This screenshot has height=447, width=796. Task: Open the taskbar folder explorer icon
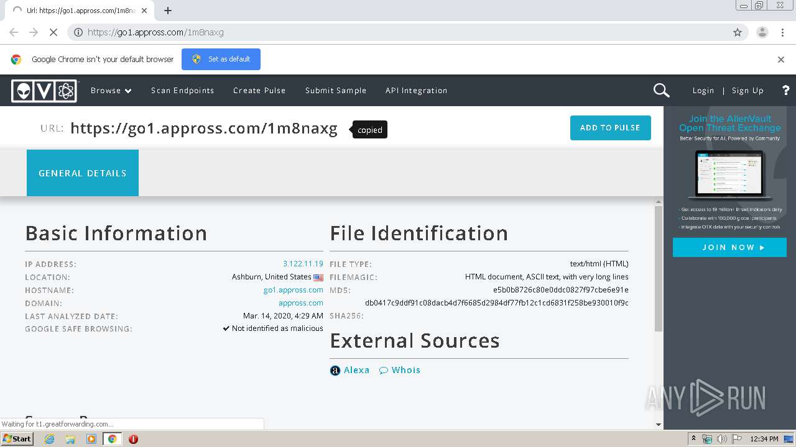pos(70,439)
